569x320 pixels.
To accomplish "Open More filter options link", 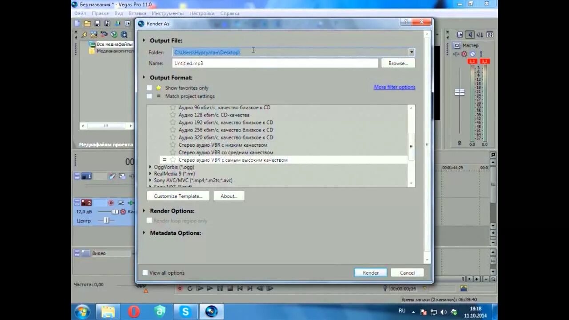I will point(395,87).
